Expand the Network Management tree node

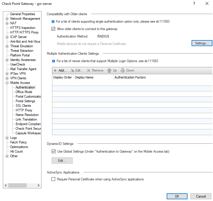(x=7, y=19)
